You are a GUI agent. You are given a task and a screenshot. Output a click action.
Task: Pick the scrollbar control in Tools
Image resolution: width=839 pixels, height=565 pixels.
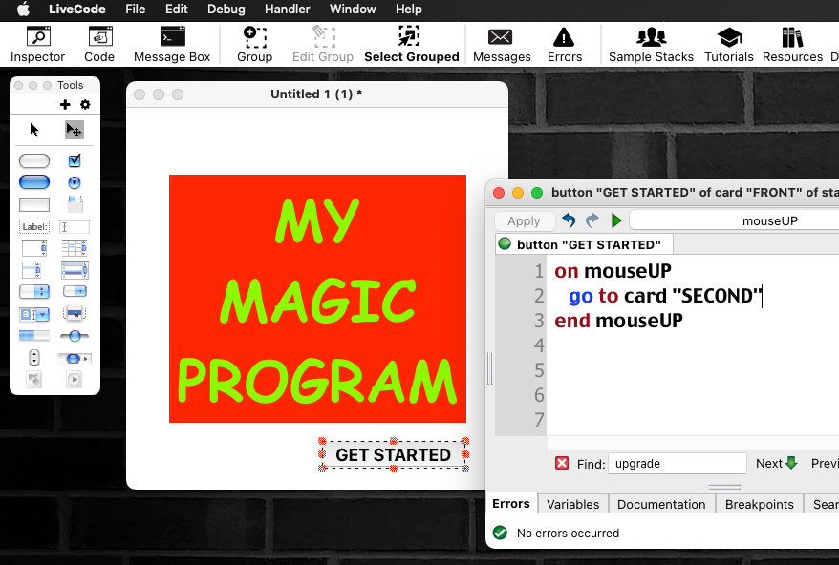[75, 358]
